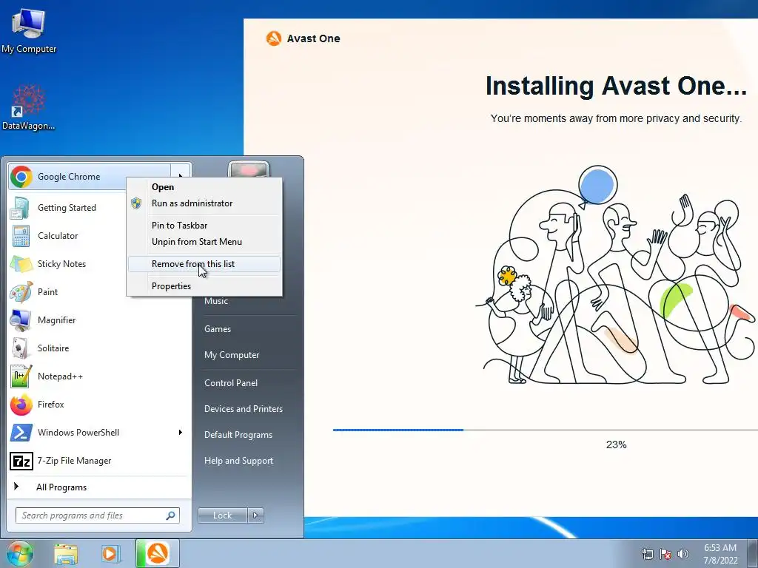758x568 pixels.
Task: Click the search magnifier icon in Start menu
Action: (x=171, y=515)
